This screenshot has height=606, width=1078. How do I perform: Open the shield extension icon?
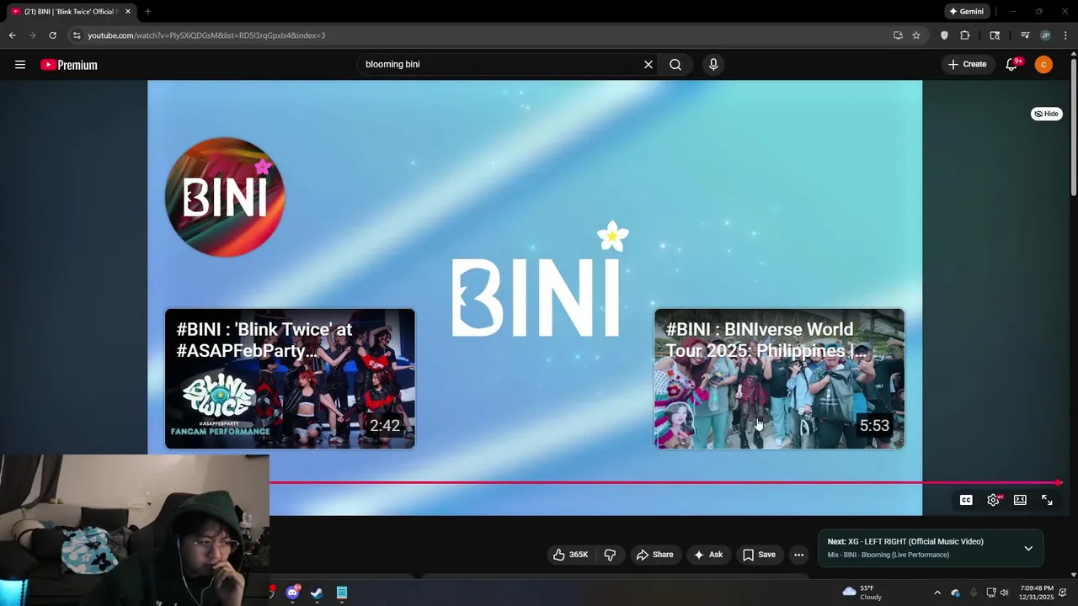(x=944, y=35)
